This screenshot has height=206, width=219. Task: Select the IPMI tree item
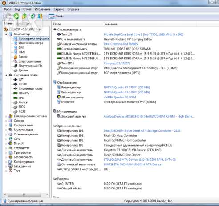[x=22, y=52]
